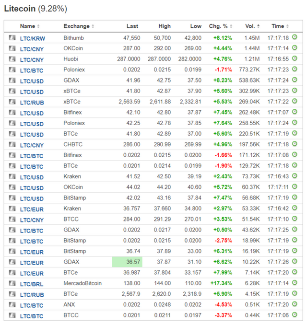Open the LTC/BRL pair link
307x325 pixels.
click(x=32, y=284)
